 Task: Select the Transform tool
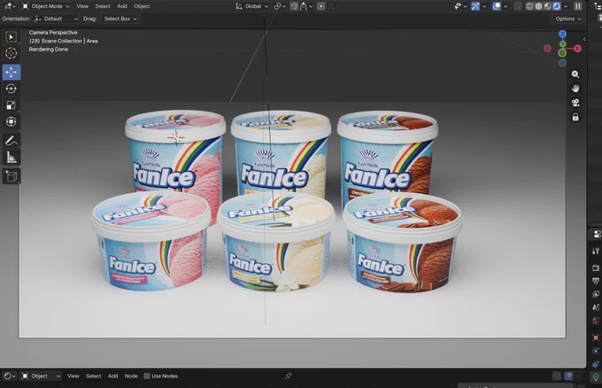(x=12, y=121)
